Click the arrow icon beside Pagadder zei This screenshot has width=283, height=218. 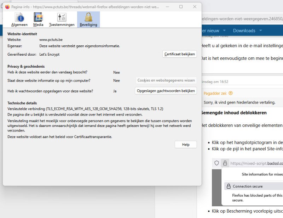(231, 93)
